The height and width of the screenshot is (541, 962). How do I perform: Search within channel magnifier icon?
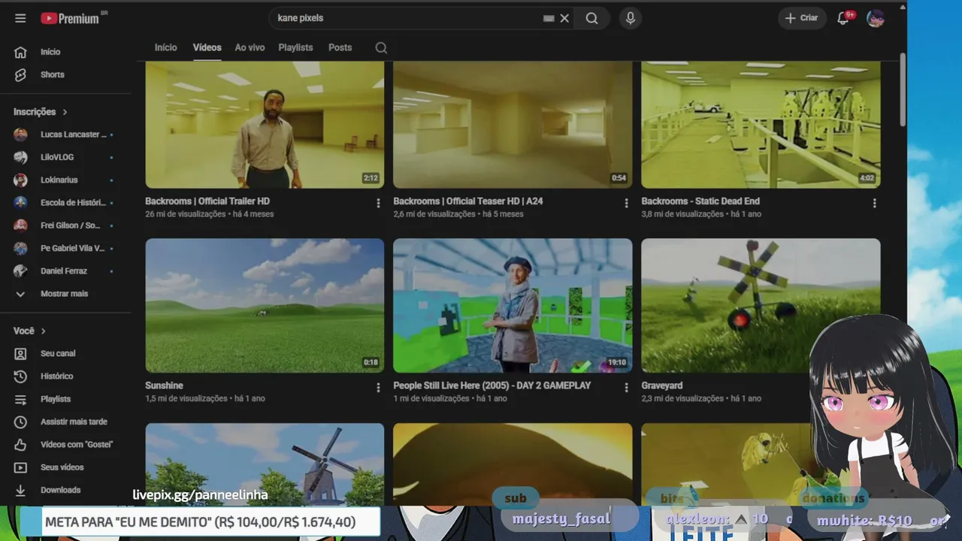pos(381,47)
